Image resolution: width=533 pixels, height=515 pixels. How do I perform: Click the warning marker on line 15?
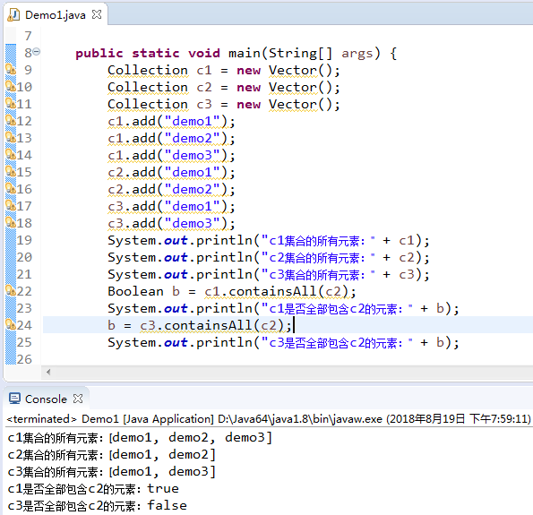point(11,171)
